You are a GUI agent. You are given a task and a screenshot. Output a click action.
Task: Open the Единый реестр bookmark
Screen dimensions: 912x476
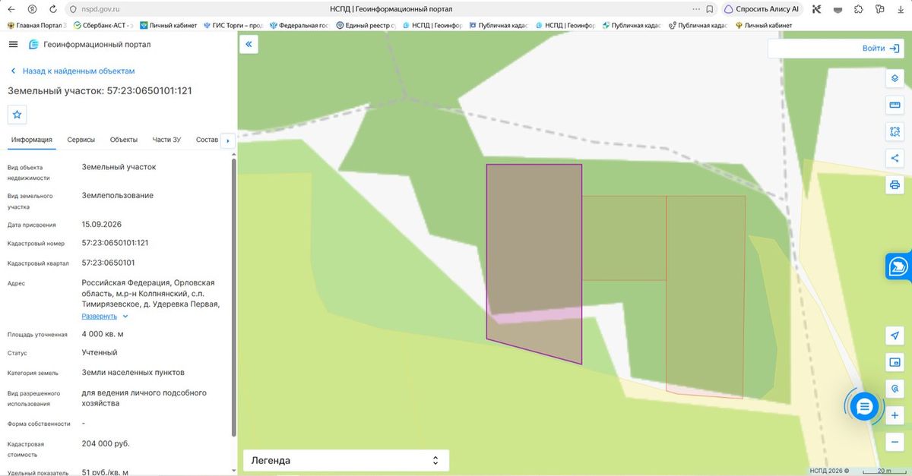(366, 25)
